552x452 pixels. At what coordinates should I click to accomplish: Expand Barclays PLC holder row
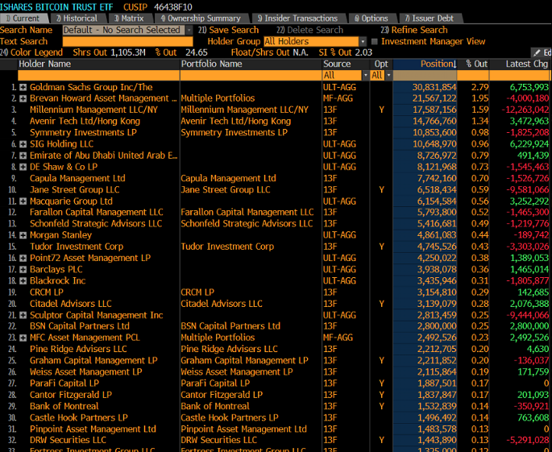point(23,270)
